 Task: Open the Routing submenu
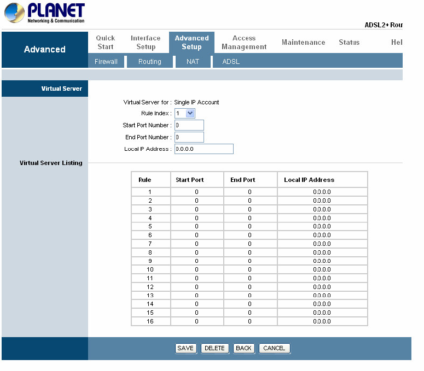[149, 62]
